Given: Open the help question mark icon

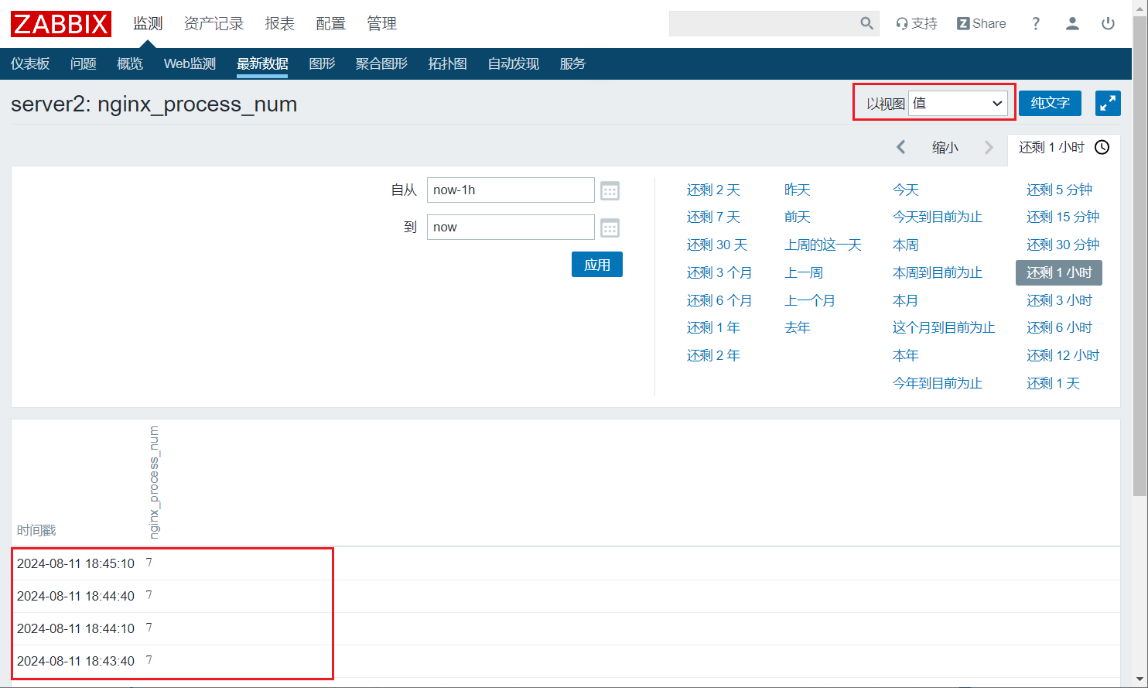Looking at the screenshot, I should [x=1036, y=24].
